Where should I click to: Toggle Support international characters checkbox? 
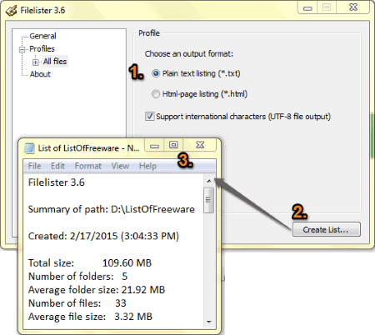[150, 116]
